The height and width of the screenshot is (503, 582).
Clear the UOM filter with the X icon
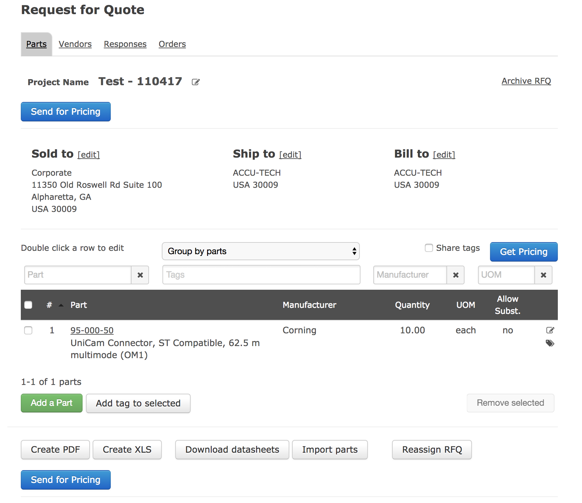click(x=543, y=275)
